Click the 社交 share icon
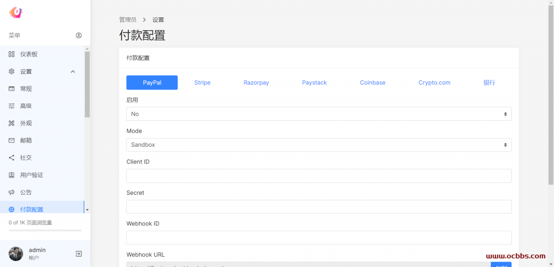 click(x=11, y=158)
